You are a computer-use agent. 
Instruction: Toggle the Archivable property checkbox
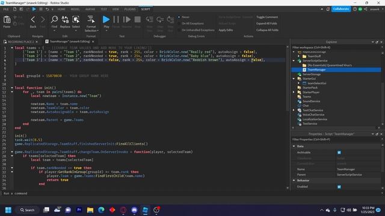pos(339,152)
